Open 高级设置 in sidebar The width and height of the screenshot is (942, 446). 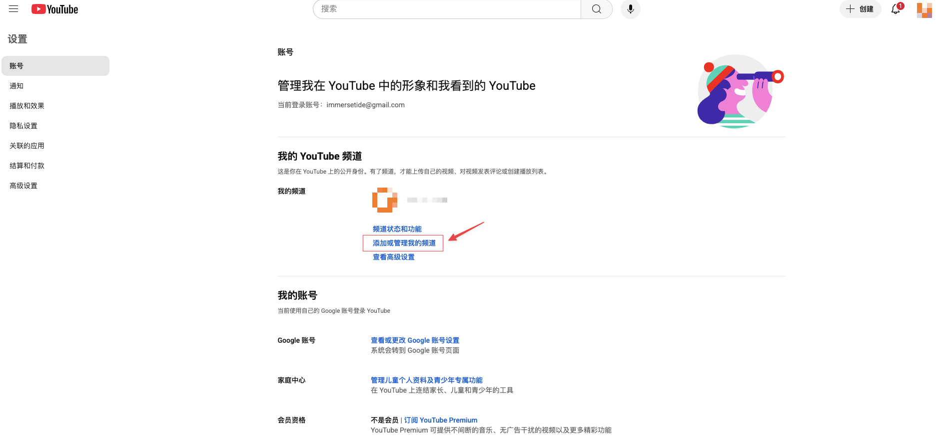(x=55, y=186)
